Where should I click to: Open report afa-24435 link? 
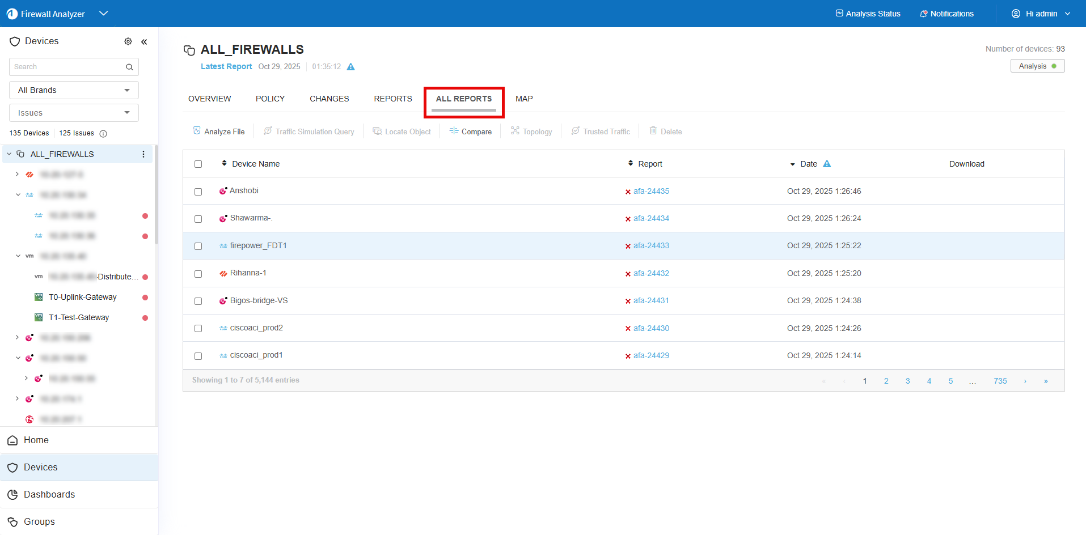651,191
